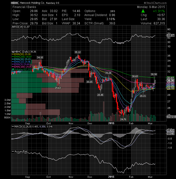The image size is (176, 179).
Task: Click the 61.87 RSI tag on right axis
Action: pos(170,35)
